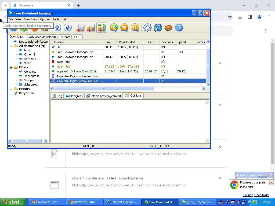Click right arrow of list horizontal scrollbar

(x=204, y=89)
